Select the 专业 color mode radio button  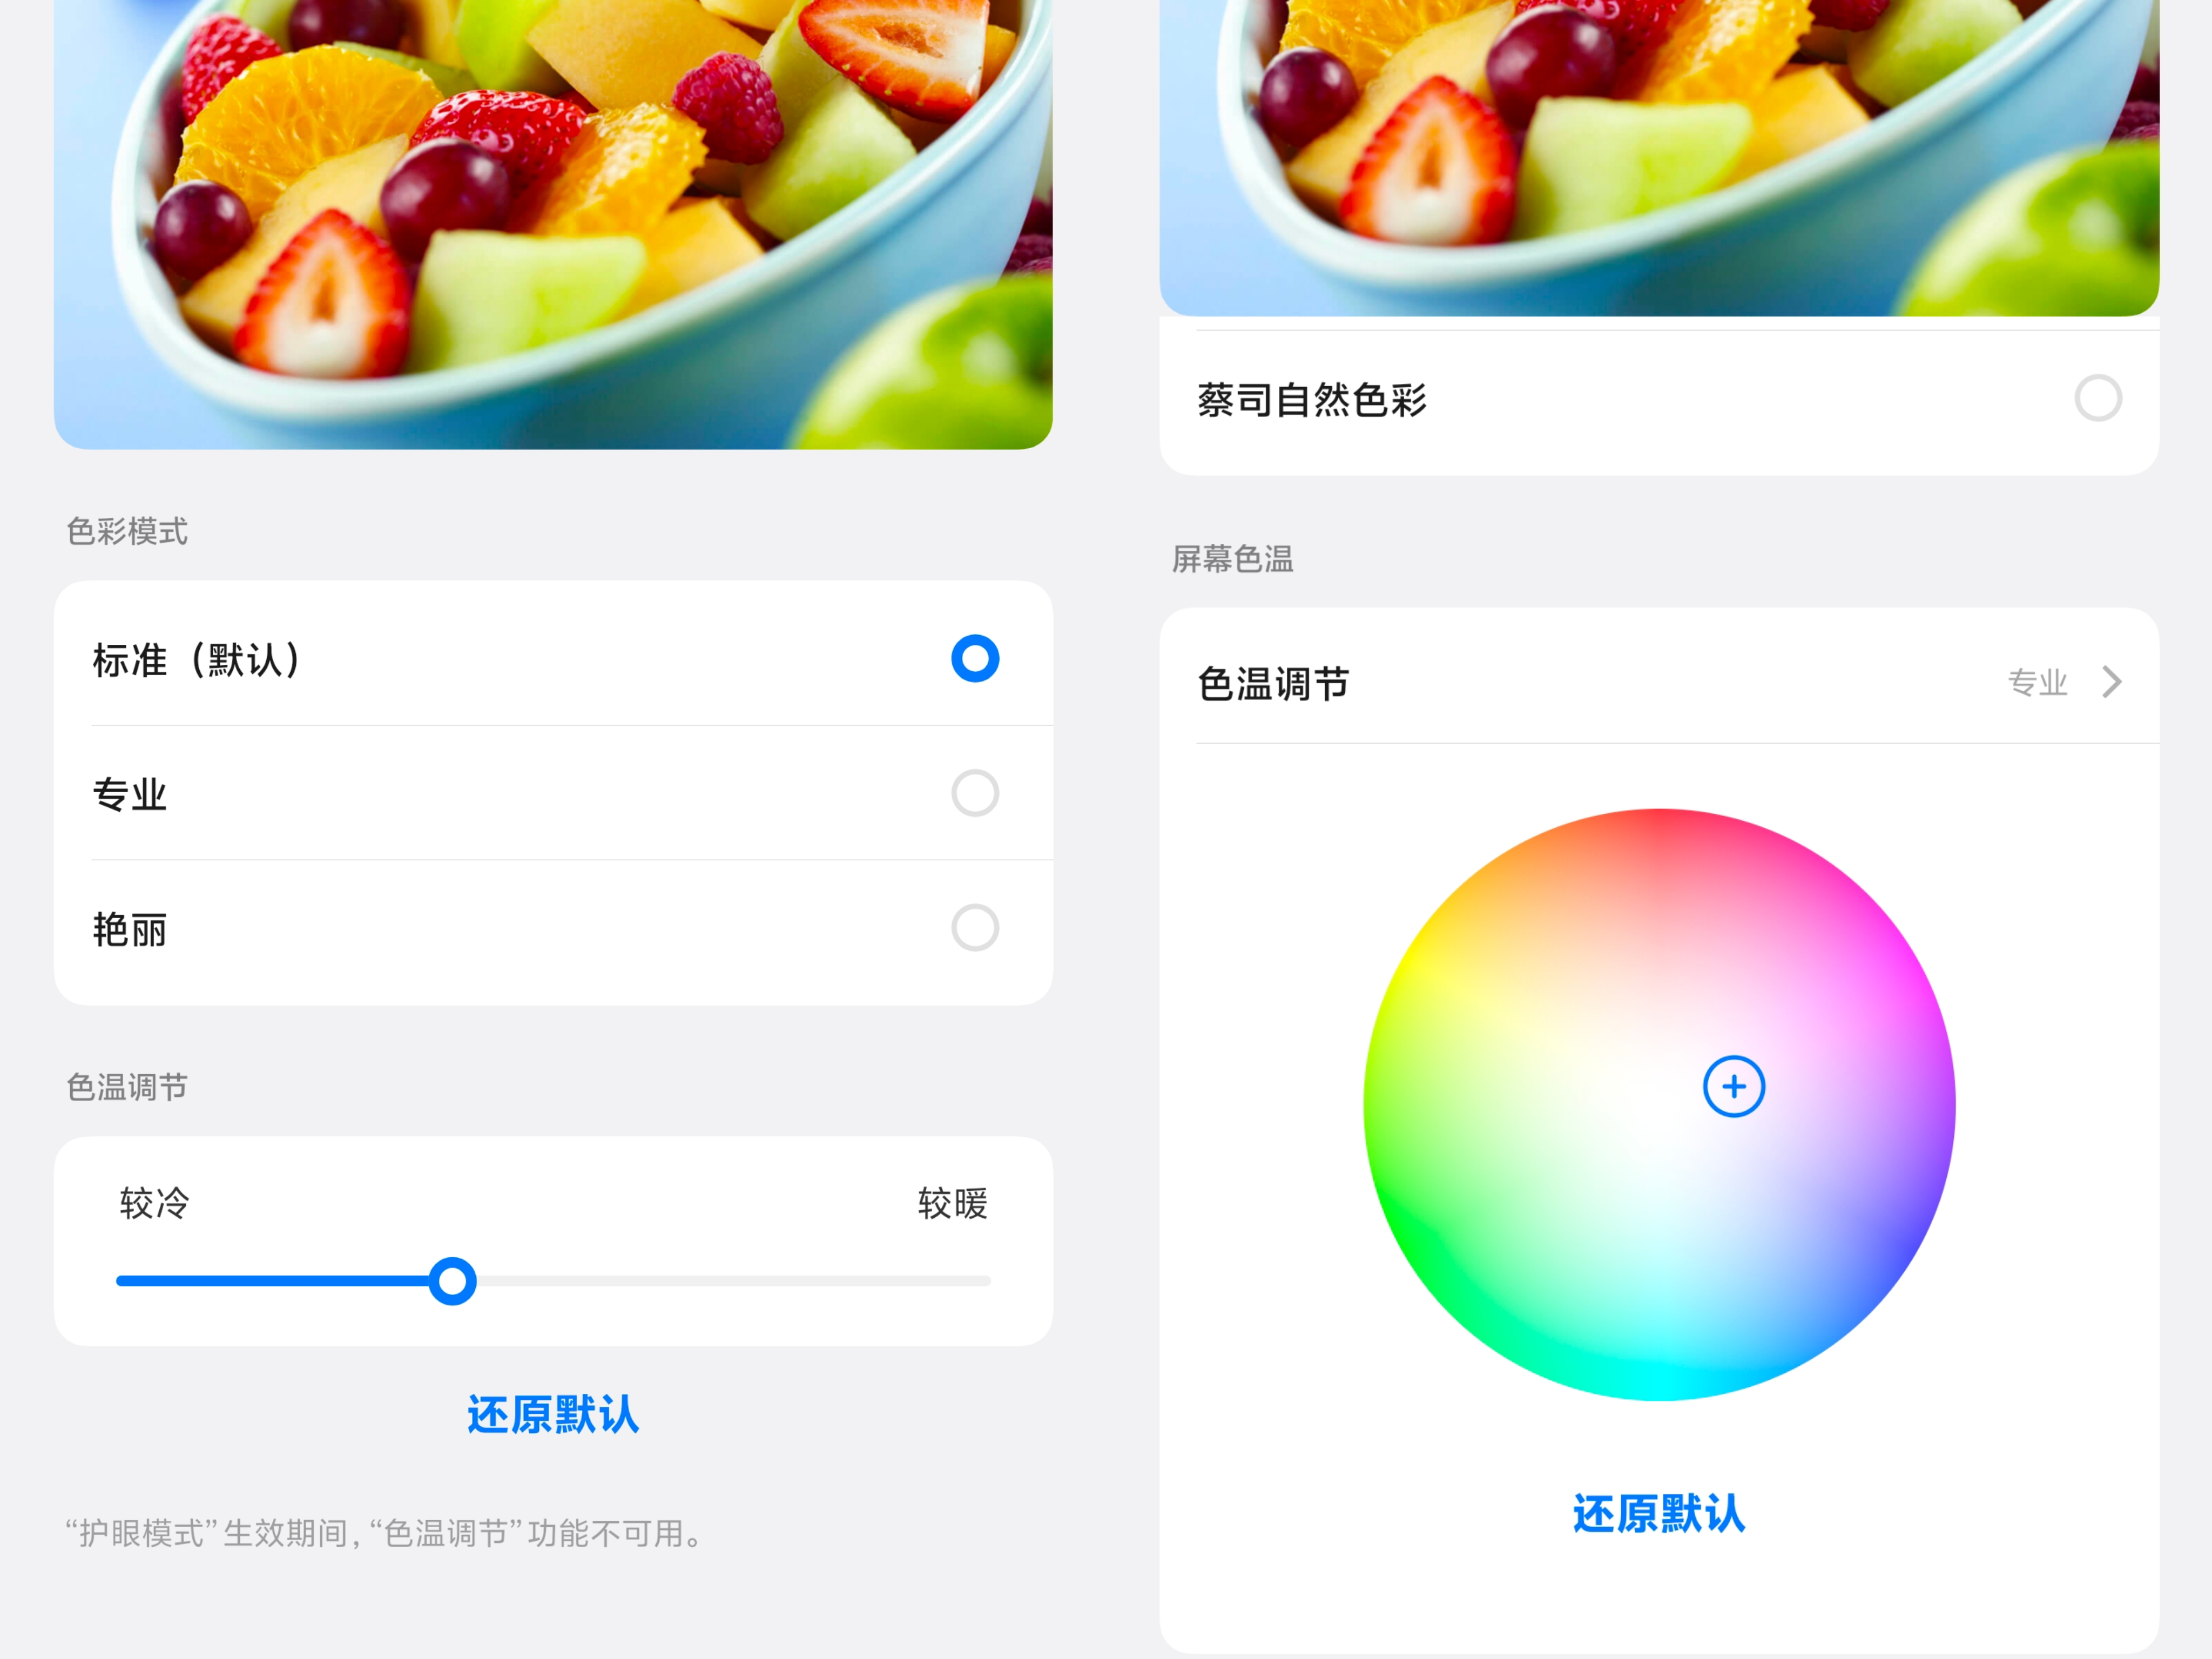click(975, 794)
